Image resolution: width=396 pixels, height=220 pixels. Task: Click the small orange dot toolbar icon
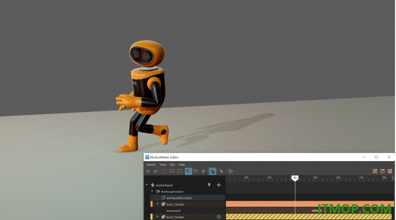click(203, 171)
